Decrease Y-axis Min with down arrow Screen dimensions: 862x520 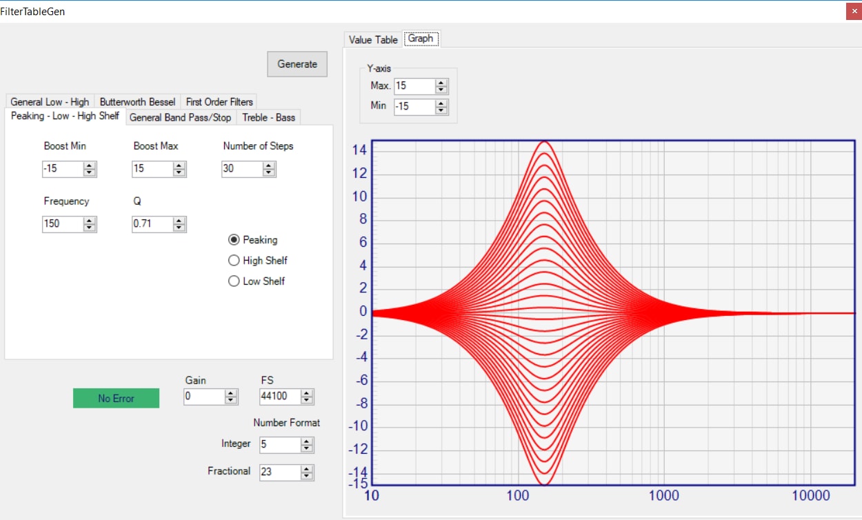point(441,110)
